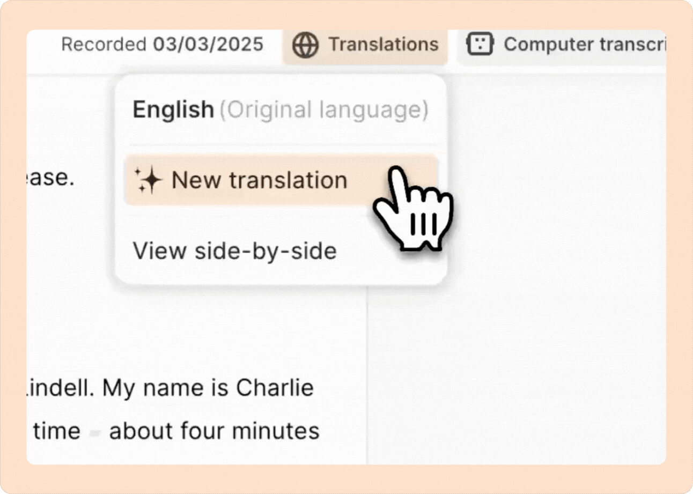The height and width of the screenshot is (494, 693).
Task: Click the grey "(Original language)" label
Action: [x=324, y=110]
